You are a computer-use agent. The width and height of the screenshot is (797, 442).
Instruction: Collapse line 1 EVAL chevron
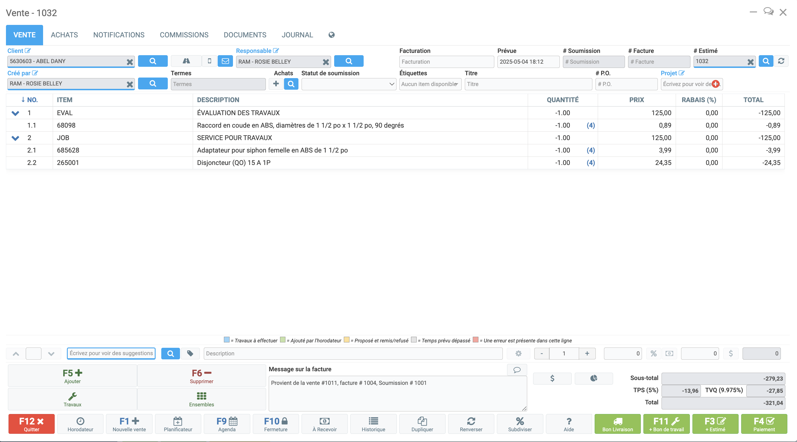(x=15, y=113)
